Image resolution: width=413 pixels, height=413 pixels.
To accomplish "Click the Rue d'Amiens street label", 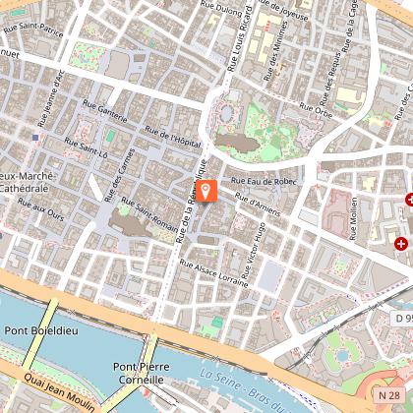I will click(258, 205).
